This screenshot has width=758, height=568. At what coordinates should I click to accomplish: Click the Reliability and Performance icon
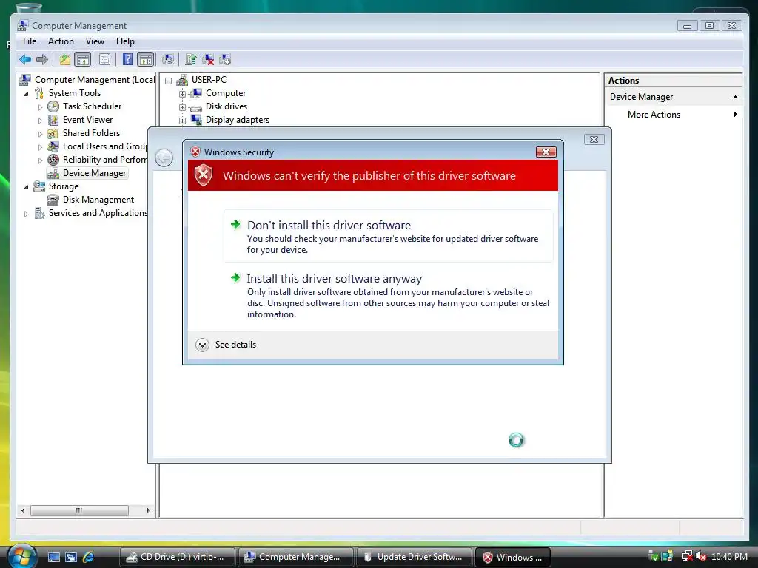point(53,160)
